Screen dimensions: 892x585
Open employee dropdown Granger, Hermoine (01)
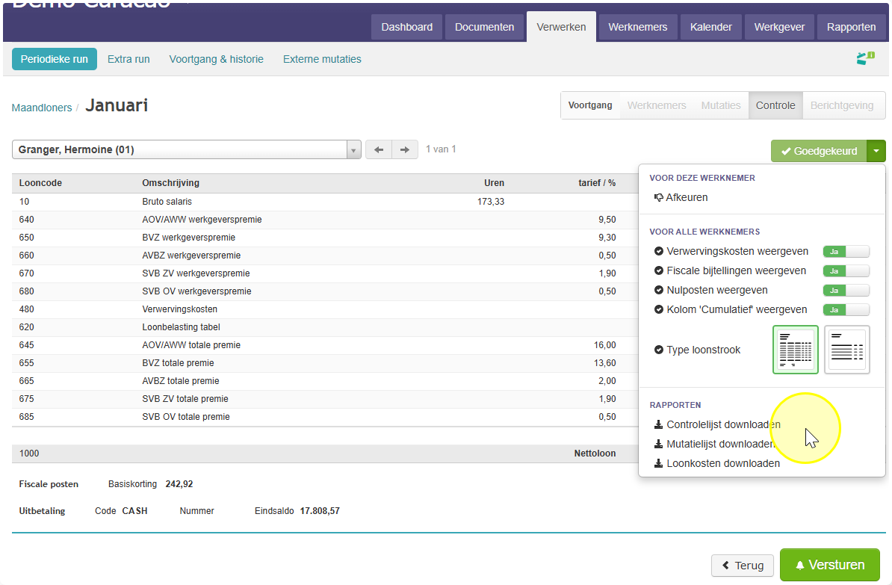[187, 149]
